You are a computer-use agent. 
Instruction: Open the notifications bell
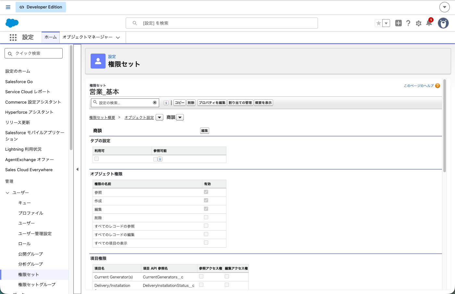tap(429, 23)
